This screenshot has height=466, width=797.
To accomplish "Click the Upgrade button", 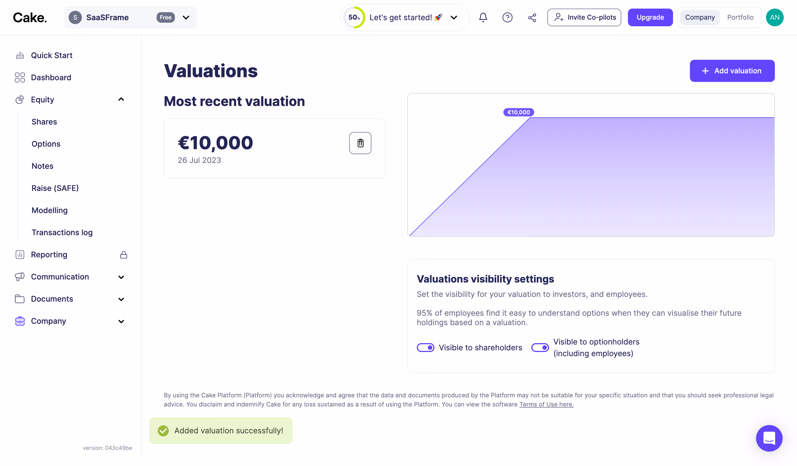I will pyautogui.click(x=650, y=17).
